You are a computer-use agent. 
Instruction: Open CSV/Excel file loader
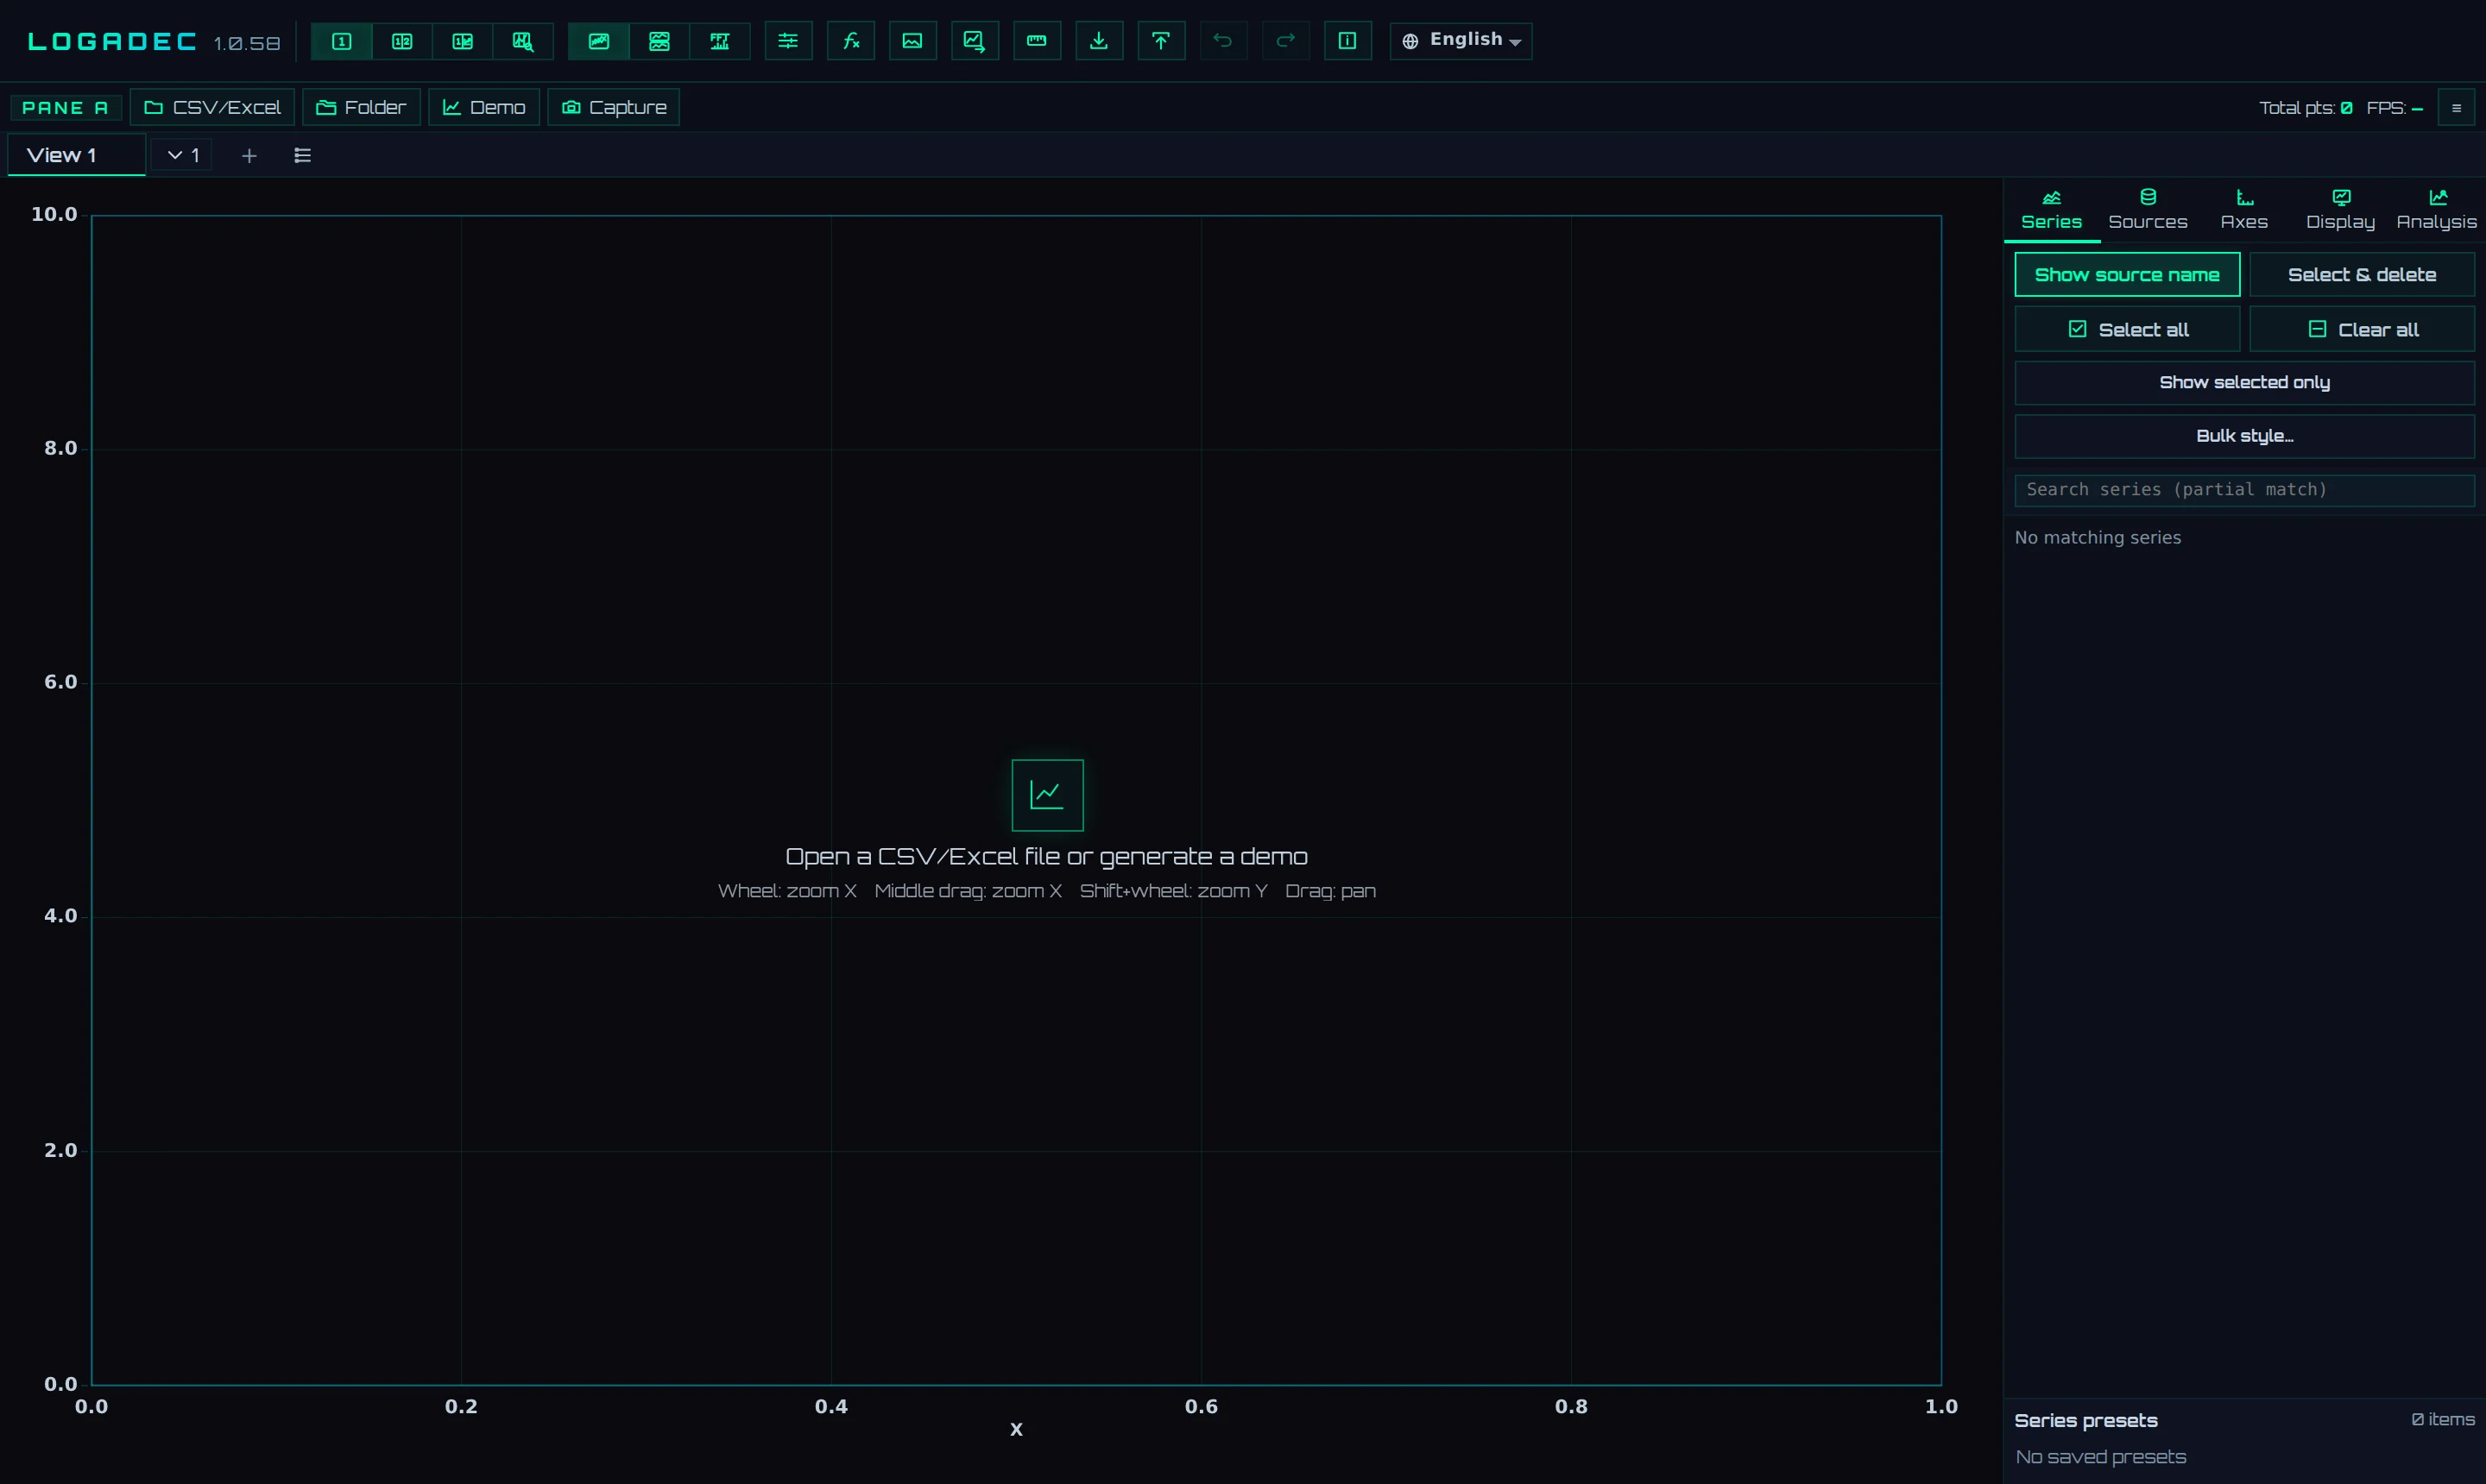coord(212,107)
